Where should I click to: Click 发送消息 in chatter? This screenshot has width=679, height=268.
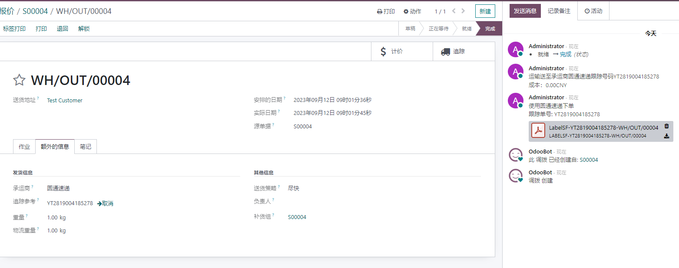click(525, 11)
